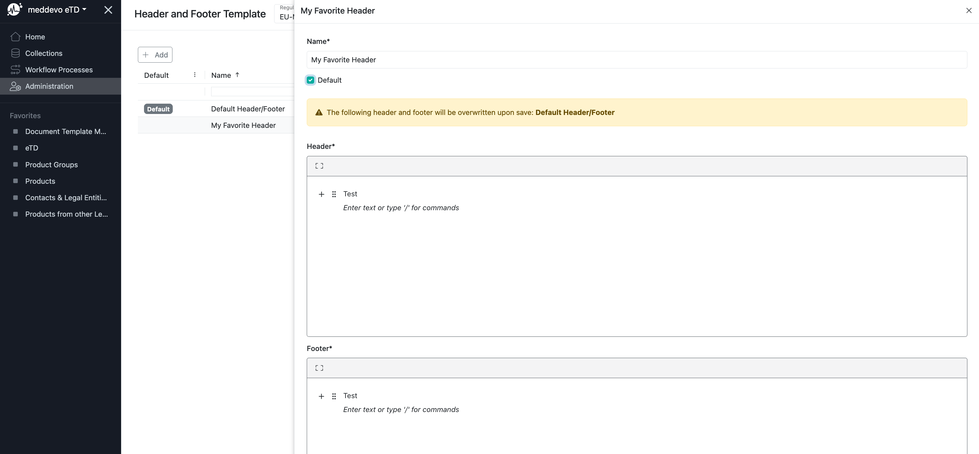
Task: Open the meddevo eTD app dropdown
Action: pyautogui.click(x=57, y=9)
